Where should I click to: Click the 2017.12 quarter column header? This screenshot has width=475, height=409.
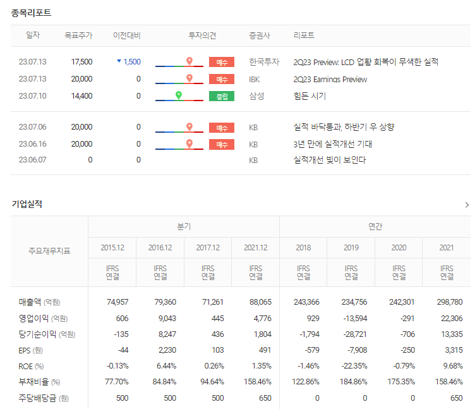pyautogui.click(x=208, y=248)
